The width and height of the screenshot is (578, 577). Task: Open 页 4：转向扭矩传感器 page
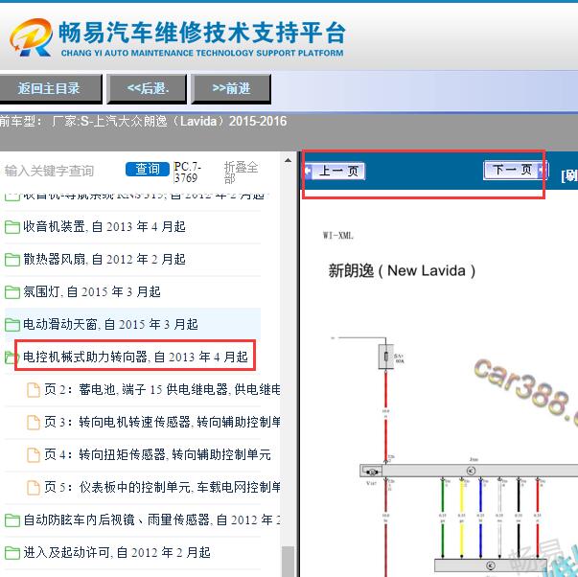(x=158, y=454)
